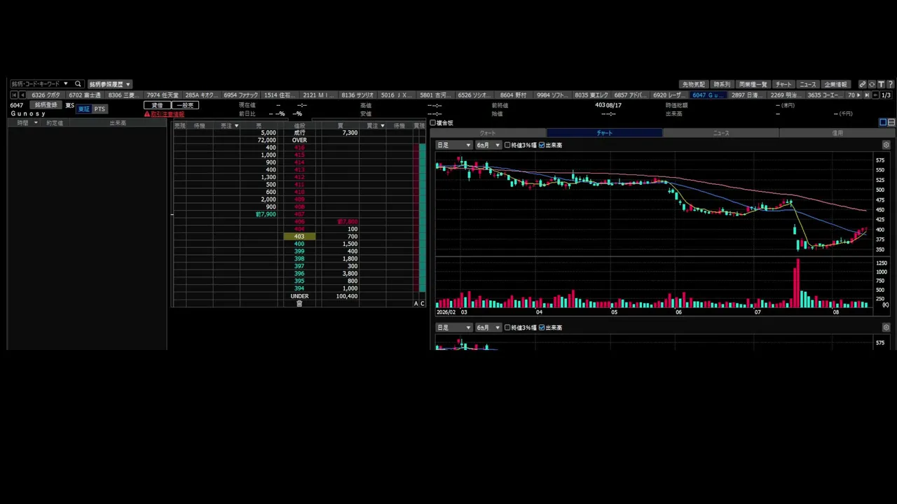Click the refresh icon in top toolbar
Image resolution: width=897 pixels, height=504 pixels.
pos(872,84)
